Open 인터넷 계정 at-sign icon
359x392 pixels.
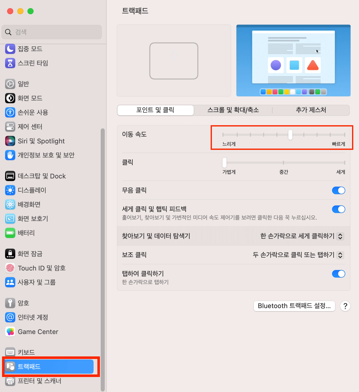10,317
